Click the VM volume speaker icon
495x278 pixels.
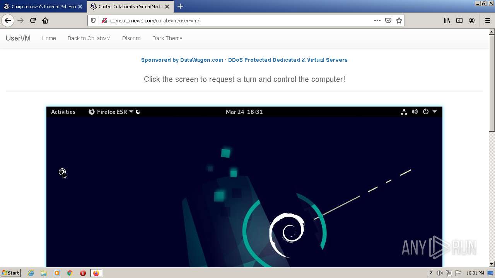pyautogui.click(x=415, y=112)
